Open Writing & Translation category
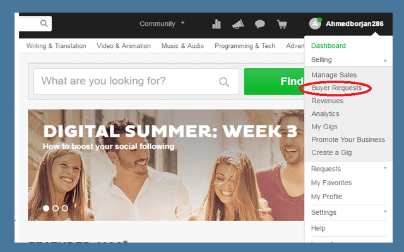The width and height of the screenshot is (404, 252). pyautogui.click(x=56, y=46)
